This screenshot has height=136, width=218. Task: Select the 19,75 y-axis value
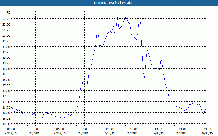click(x=6, y=41)
